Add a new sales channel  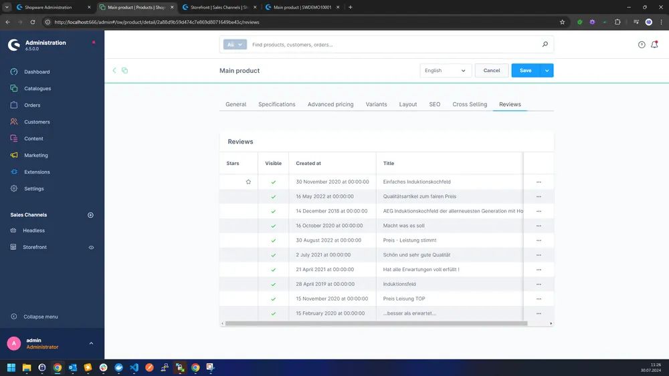pos(90,215)
